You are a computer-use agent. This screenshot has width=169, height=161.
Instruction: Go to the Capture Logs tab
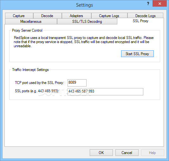coord(109,16)
